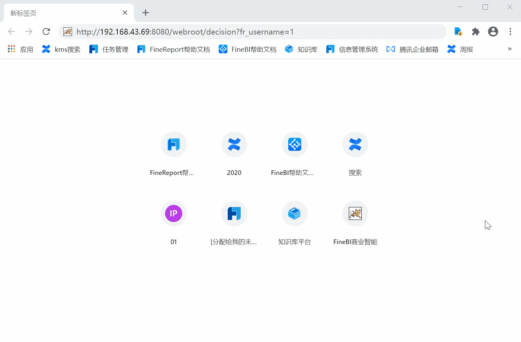Open the 01 shortcut with IP icon
Screen dimensions: 521x342
(x=173, y=223)
